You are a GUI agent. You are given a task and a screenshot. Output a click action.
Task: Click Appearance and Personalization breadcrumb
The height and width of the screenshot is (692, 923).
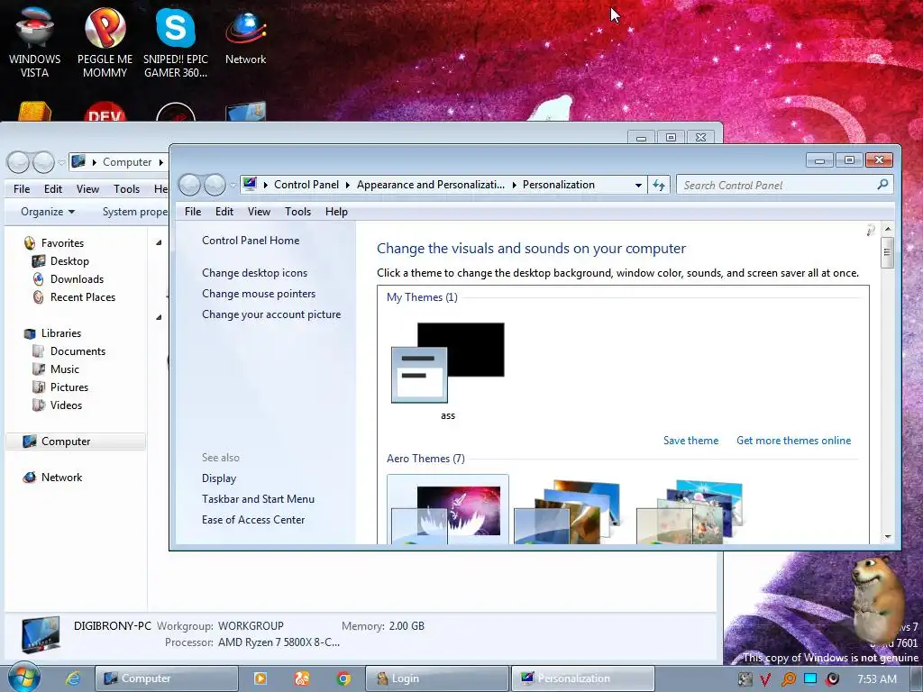(430, 185)
